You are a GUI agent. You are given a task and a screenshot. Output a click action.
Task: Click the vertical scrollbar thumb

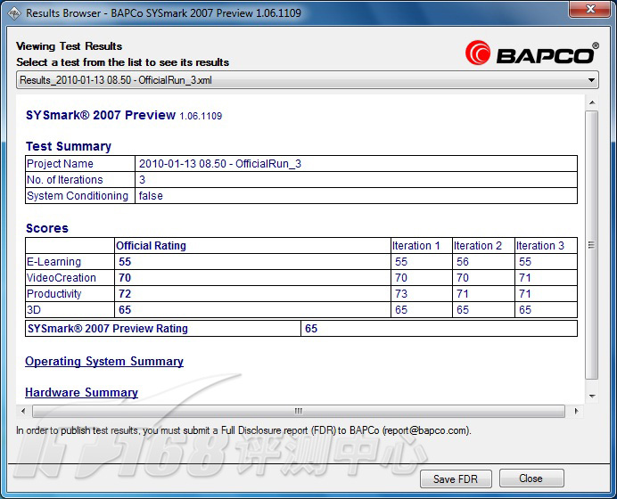[591, 245]
